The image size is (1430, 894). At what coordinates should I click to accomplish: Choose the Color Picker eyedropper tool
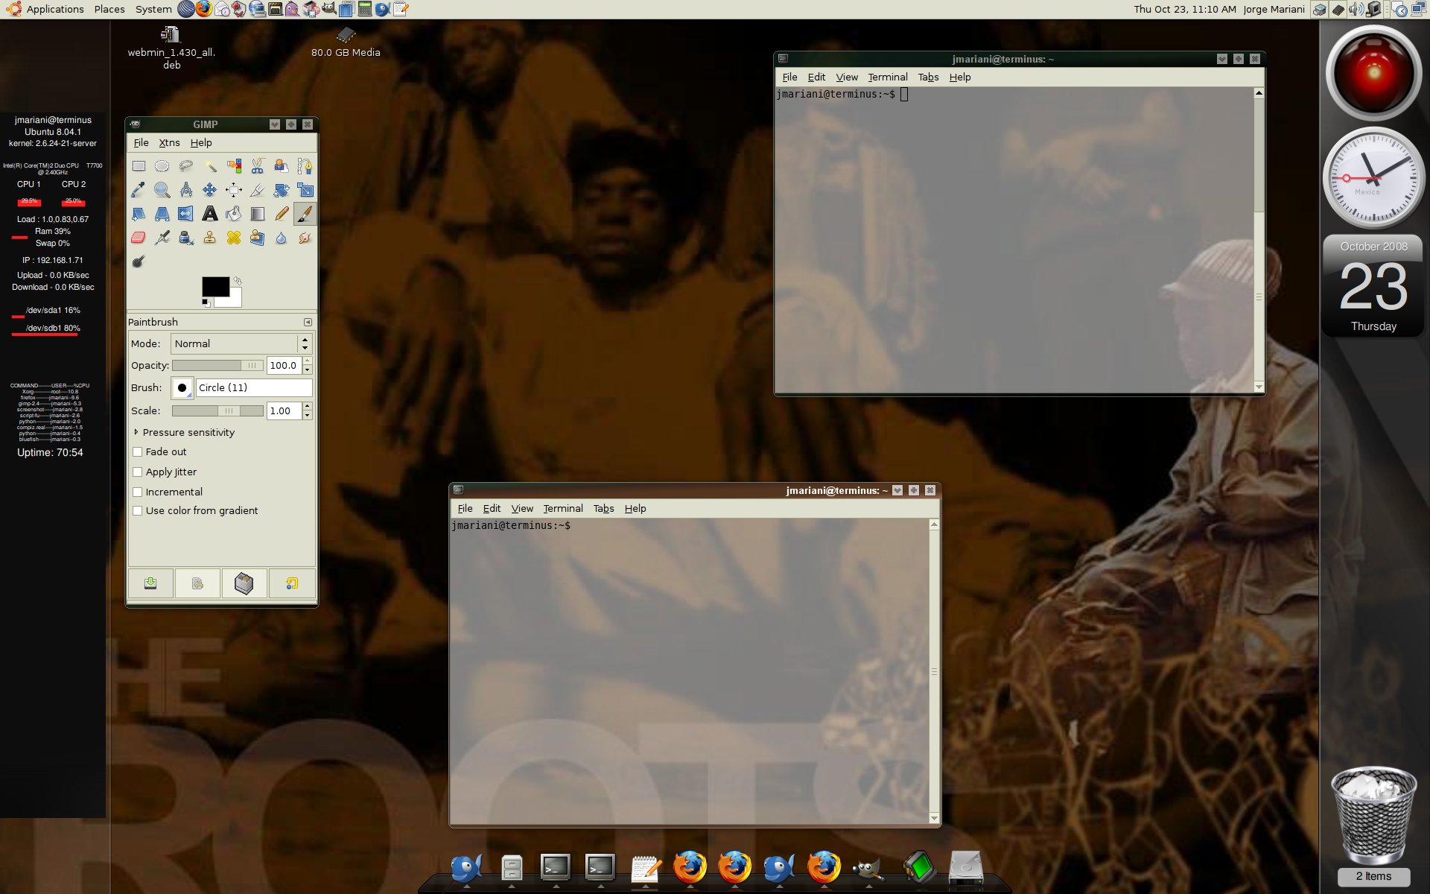coord(139,190)
